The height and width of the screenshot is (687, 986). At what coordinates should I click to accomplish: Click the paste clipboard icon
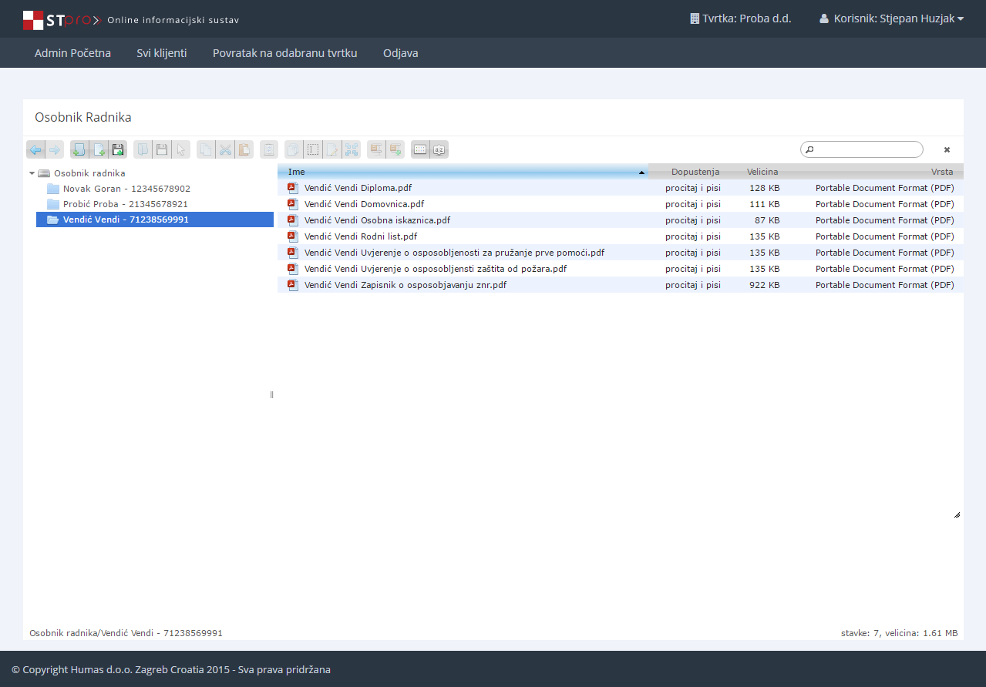click(x=244, y=149)
